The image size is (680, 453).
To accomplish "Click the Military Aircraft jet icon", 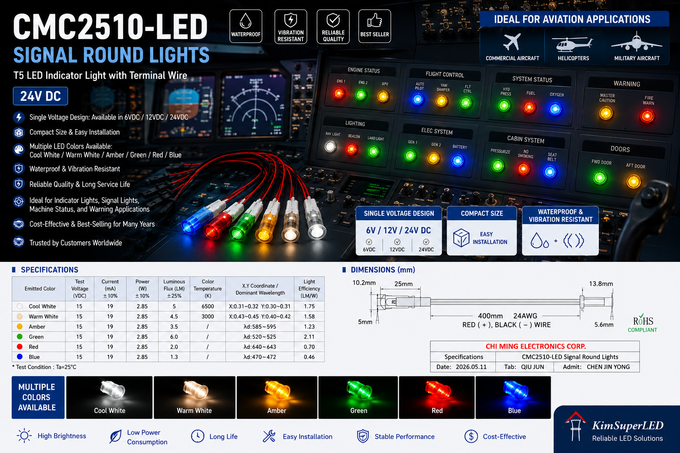I will [x=637, y=42].
